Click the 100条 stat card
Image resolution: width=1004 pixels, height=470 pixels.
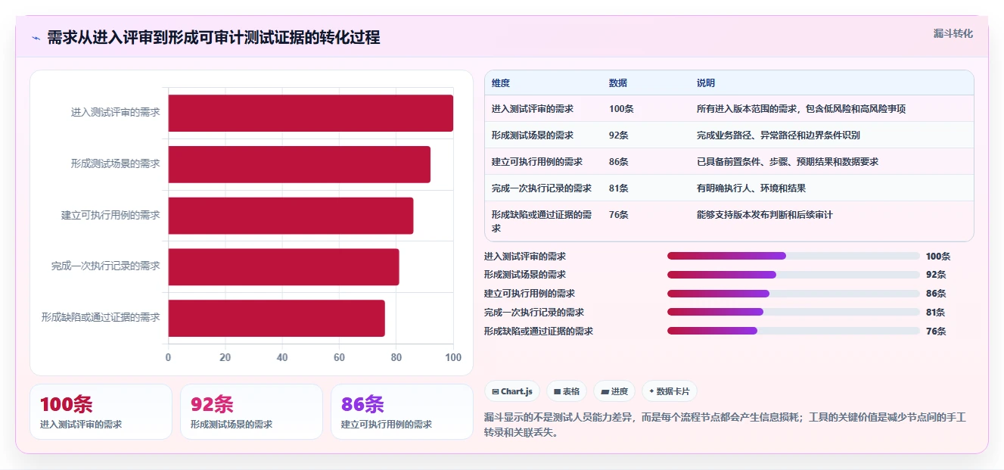tap(101, 412)
